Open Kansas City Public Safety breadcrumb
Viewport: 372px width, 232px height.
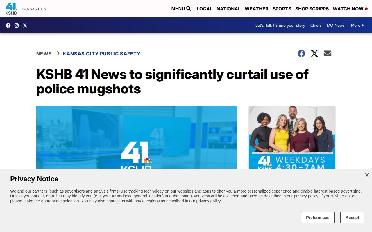click(x=101, y=54)
